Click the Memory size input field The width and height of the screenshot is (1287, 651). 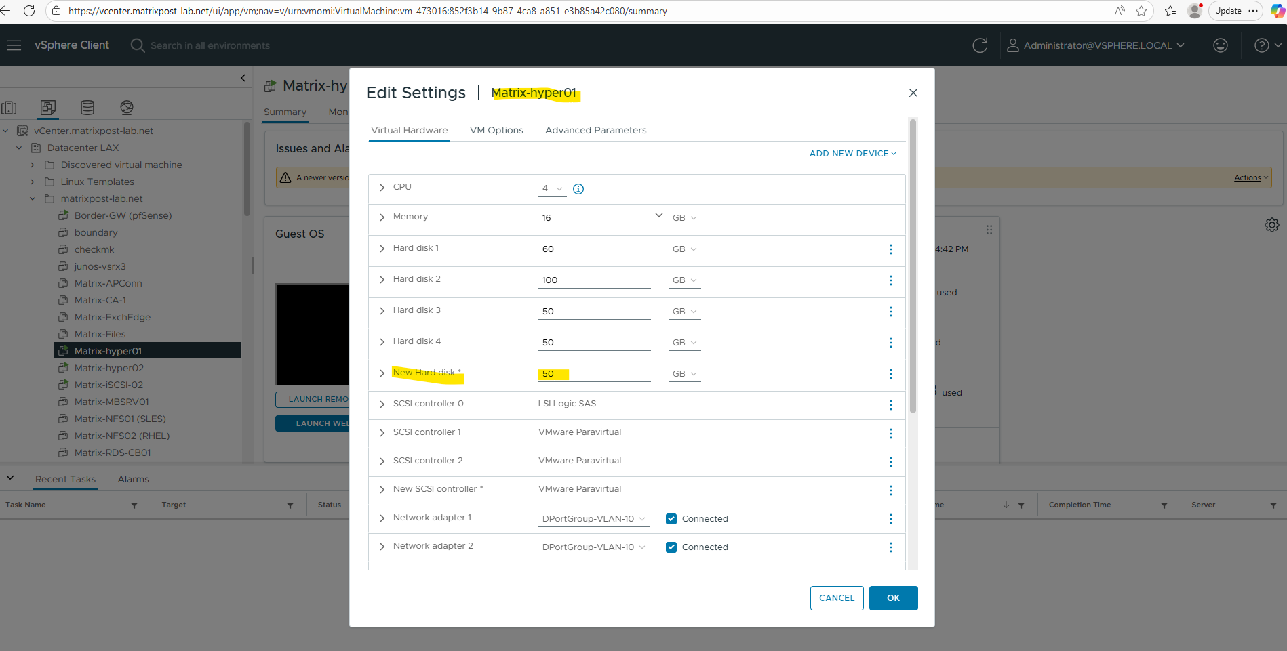pos(595,218)
